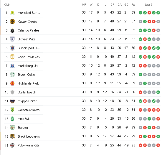The image size is (167, 155).
Task: Open the SuperSport United team name
Action: [29, 48]
